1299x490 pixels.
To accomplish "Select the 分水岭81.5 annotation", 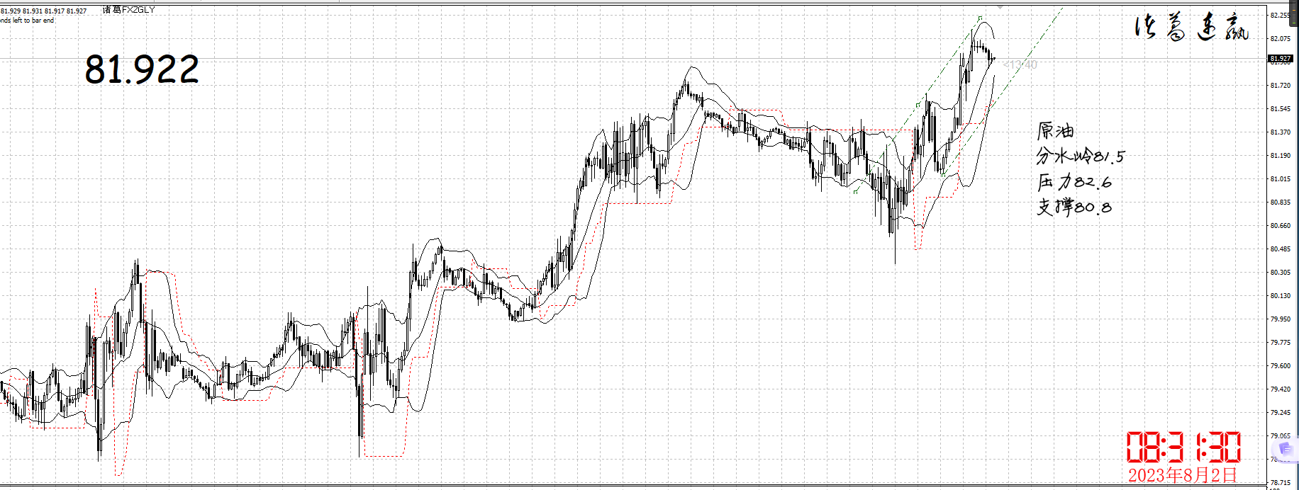I will tap(1080, 156).
